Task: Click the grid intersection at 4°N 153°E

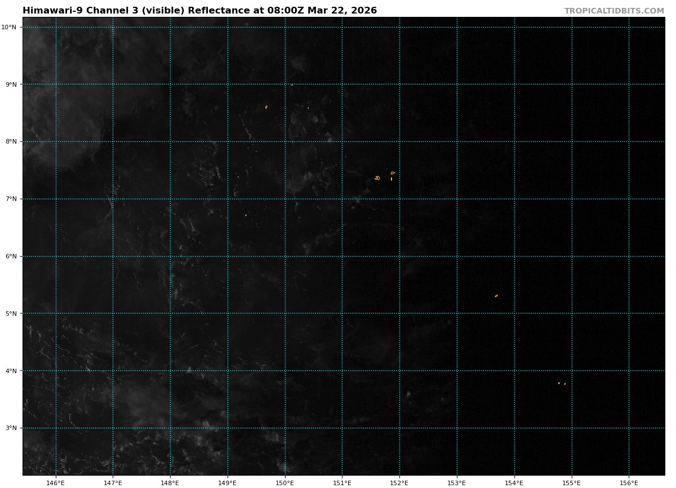Action: [457, 370]
